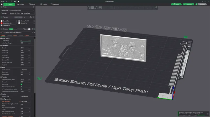Image resolution: width=210 pixels, height=117 pixels.
Task: Click the plate's remove-all X icon
Action: pos(90,26)
